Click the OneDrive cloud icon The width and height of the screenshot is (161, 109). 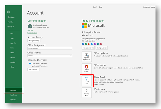pyautogui.click(x=30, y=63)
